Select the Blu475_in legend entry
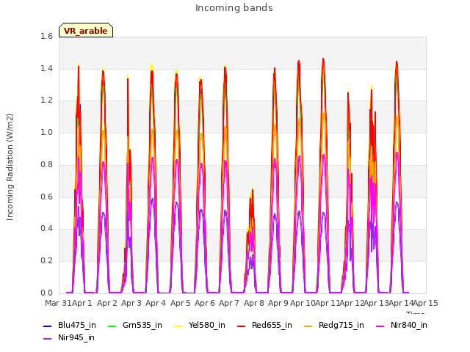 [x=70, y=325]
